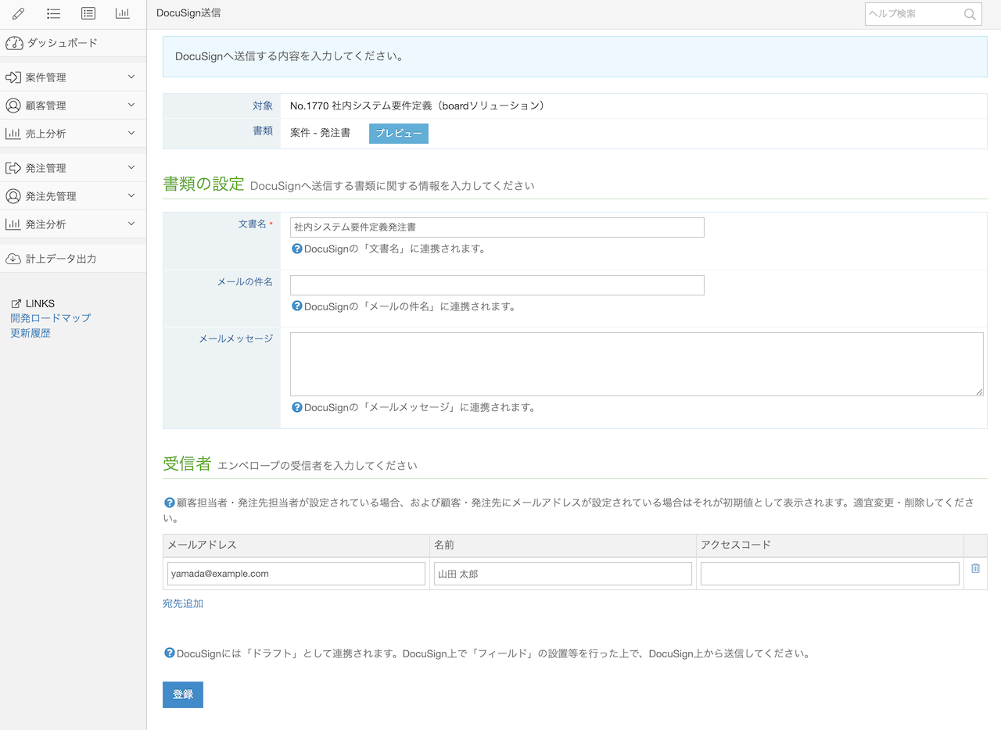Open 売上分析 menu item

click(x=73, y=134)
